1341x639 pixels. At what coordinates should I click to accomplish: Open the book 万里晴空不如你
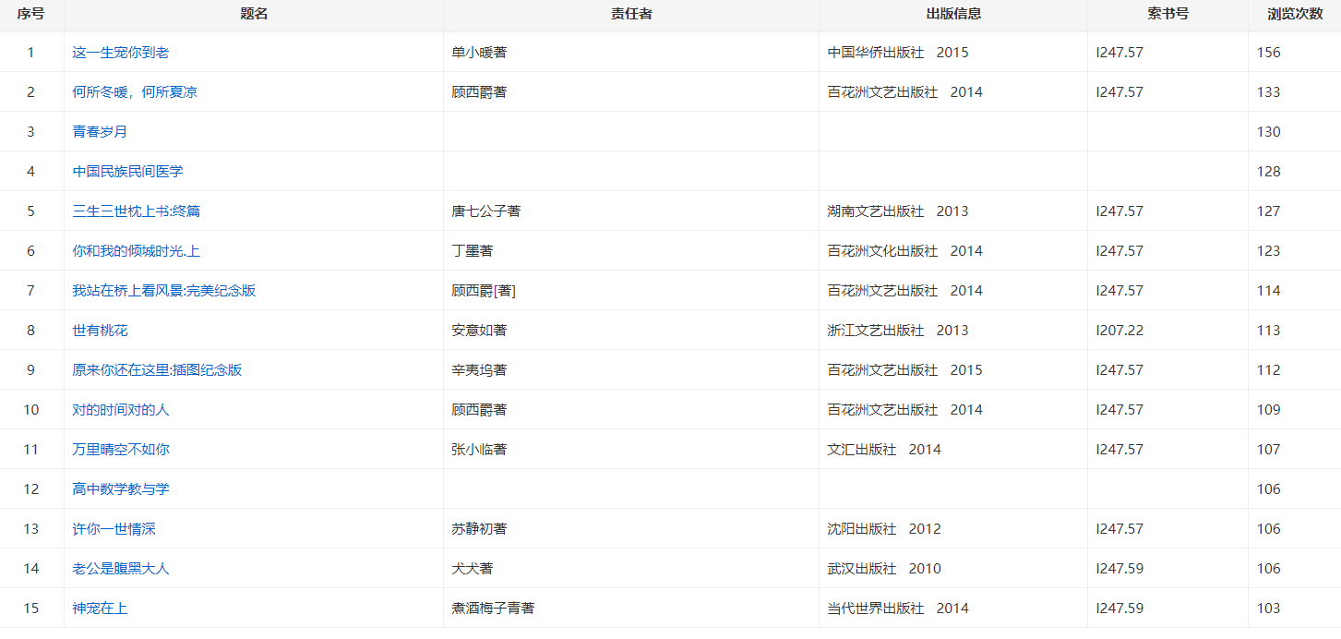121,450
